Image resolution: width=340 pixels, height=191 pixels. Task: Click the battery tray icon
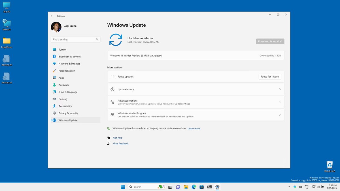pos(323,187)
